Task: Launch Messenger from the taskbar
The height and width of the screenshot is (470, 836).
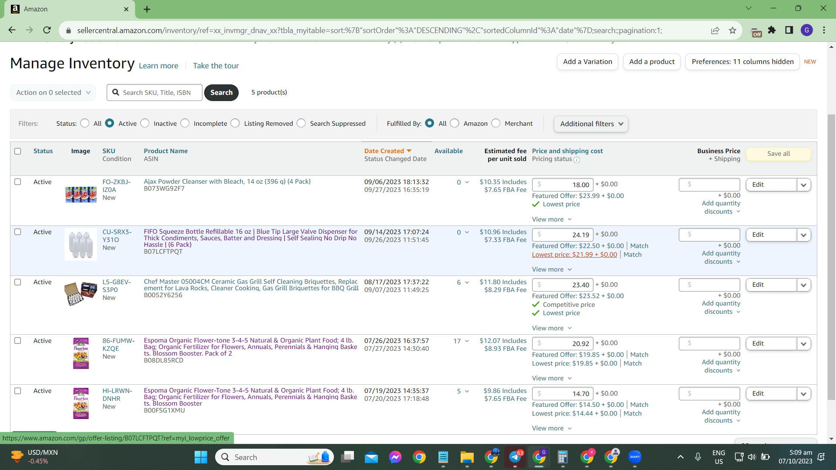Action: point(395,457)
